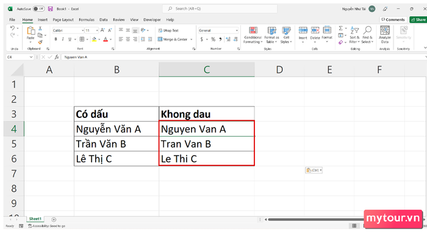This screenshot has width=427, height=234.
Task: Add a new sheet with the plus icon
Action: (54, 219)
